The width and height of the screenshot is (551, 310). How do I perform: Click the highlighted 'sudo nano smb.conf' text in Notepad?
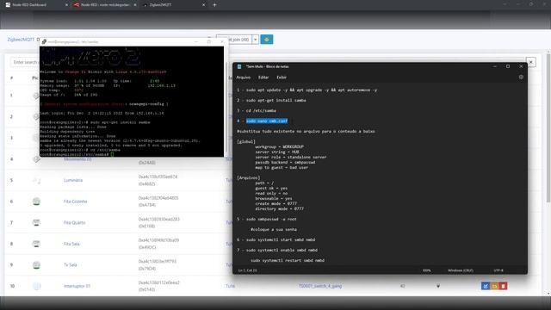click(267, 121)
